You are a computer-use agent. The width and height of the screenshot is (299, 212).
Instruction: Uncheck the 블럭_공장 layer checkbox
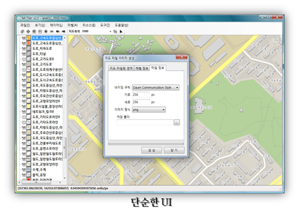click(x=24, y=175)
